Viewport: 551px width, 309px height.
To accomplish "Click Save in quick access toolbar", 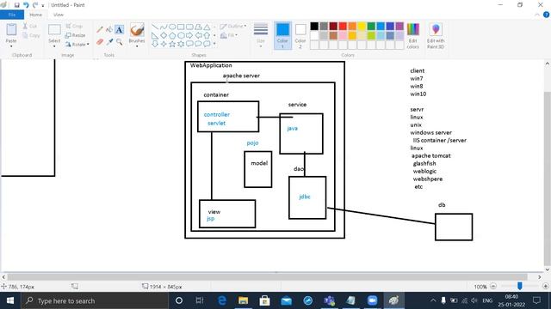I will coord(16,5).
